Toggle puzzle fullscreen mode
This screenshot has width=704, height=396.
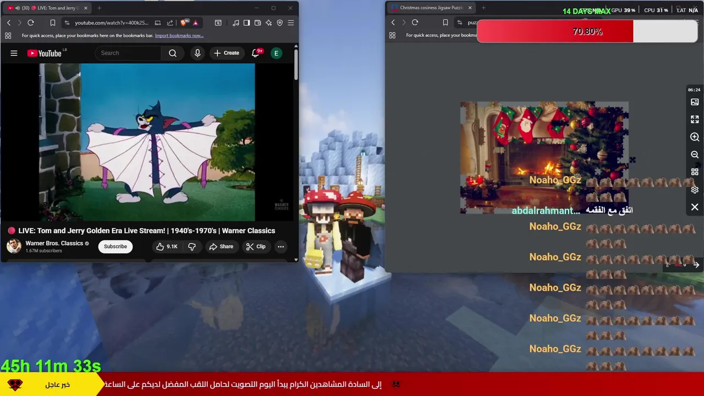point(695,119)
